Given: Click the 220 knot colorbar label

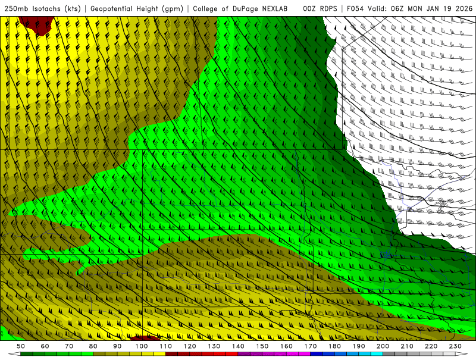Looking at the screenshot, I should [431, 346].
